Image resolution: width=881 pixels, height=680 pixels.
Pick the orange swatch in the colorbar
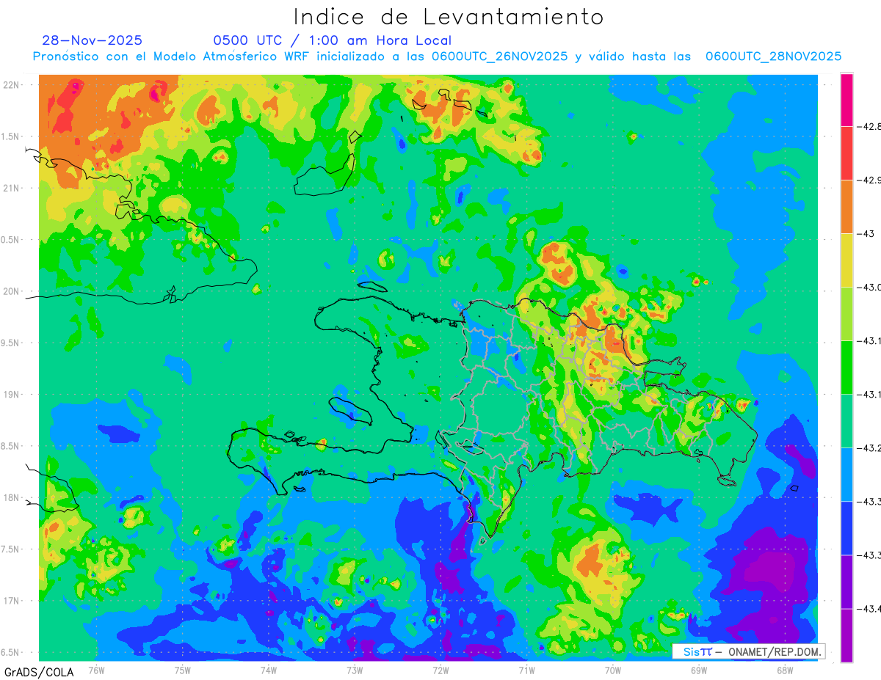point(846,206)
